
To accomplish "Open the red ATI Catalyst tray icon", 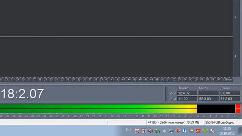I will pyautogui.click(x=198, y=131).
